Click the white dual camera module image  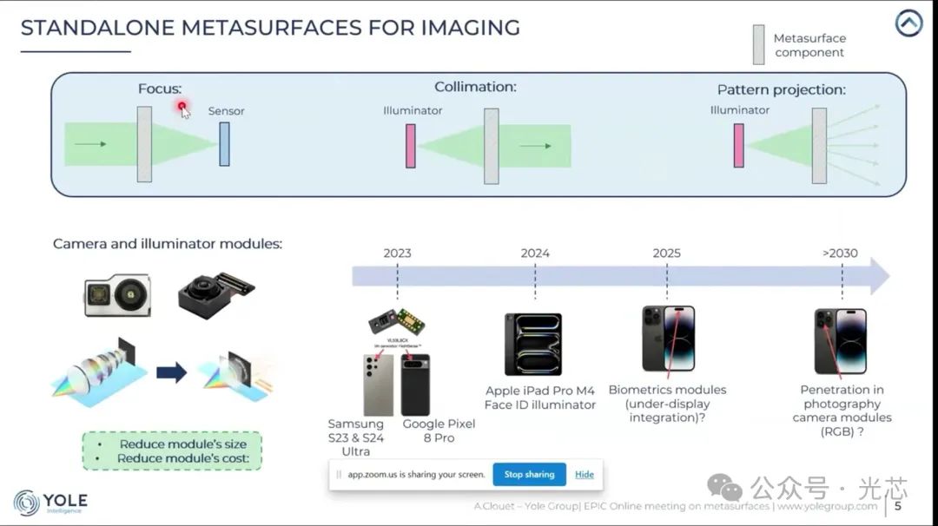[117, 295]
